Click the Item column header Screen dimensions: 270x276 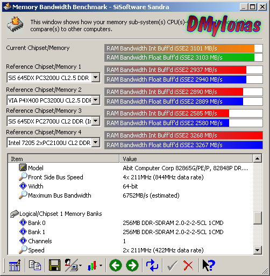point(63,158)
